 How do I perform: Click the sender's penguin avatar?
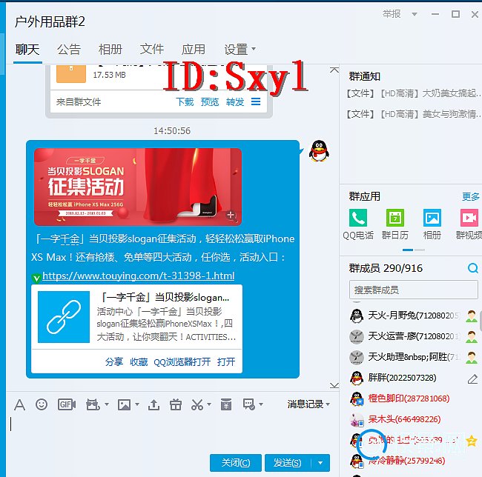click(319, 150)
